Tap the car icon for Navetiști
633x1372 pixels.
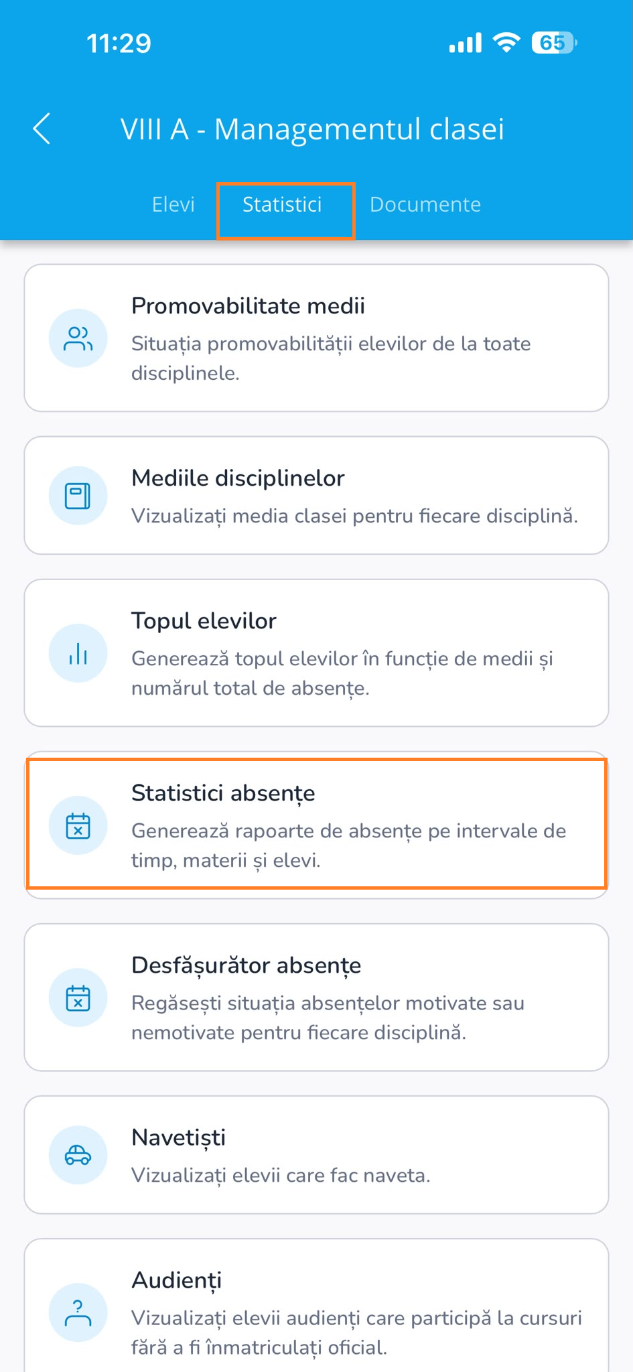tap(78, 1155)
